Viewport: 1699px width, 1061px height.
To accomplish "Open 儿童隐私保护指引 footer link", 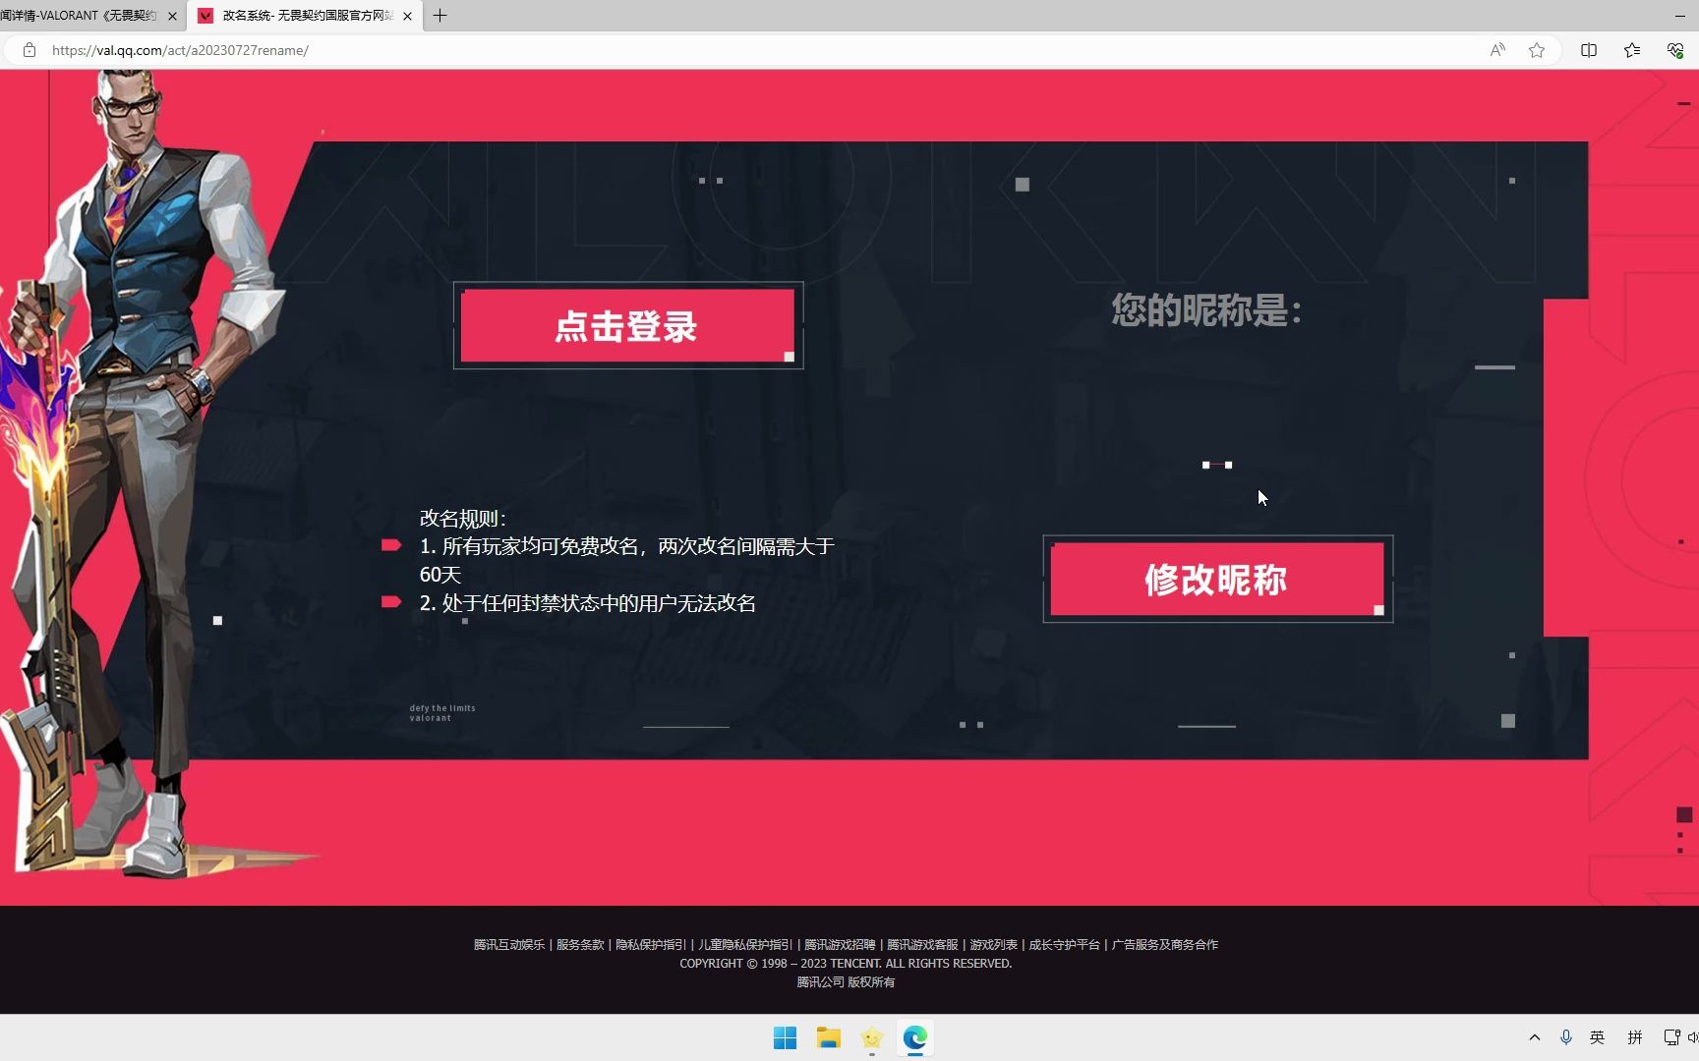I will 745,944.
